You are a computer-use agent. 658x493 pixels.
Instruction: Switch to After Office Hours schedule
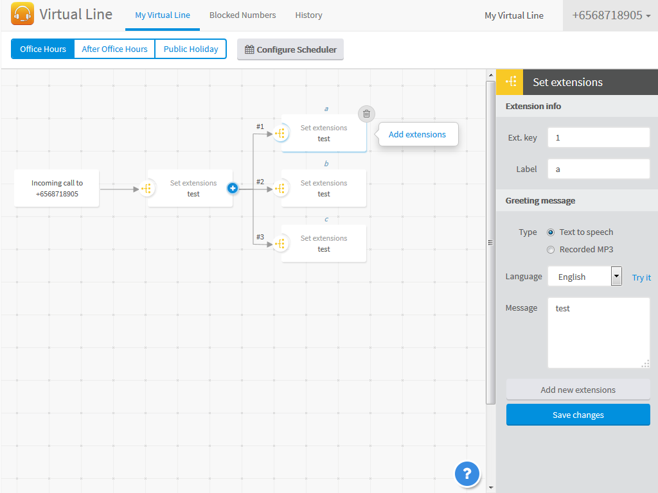(114, 49)
